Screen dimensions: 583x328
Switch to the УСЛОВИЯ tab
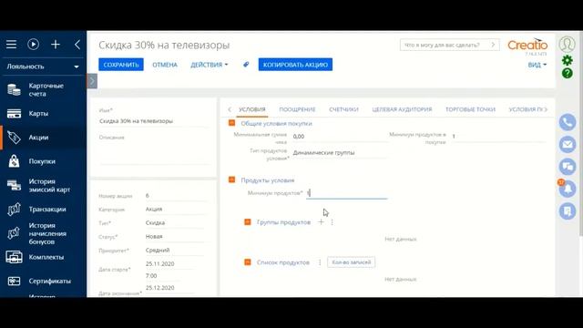[x=252, y=109]
